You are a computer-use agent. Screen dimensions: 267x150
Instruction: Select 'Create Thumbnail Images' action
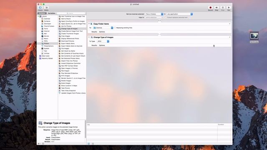coord(70,34)
